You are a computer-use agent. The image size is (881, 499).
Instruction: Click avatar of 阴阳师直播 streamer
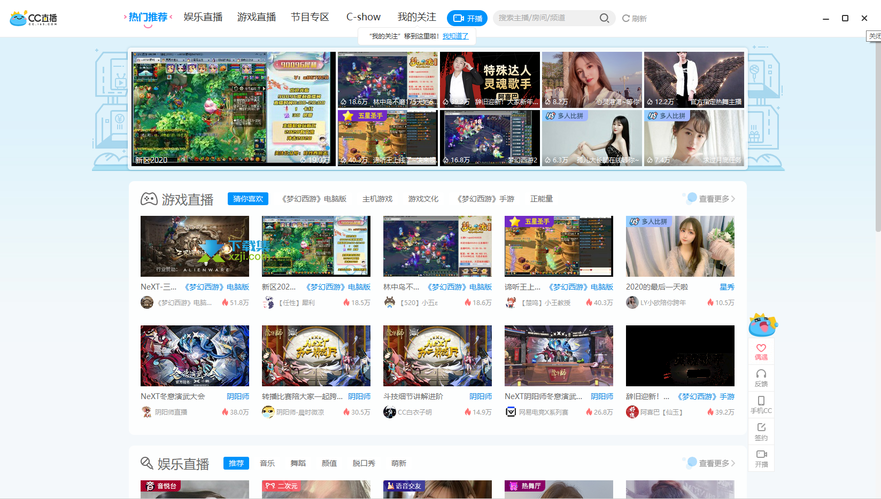[x=146, y=412]
